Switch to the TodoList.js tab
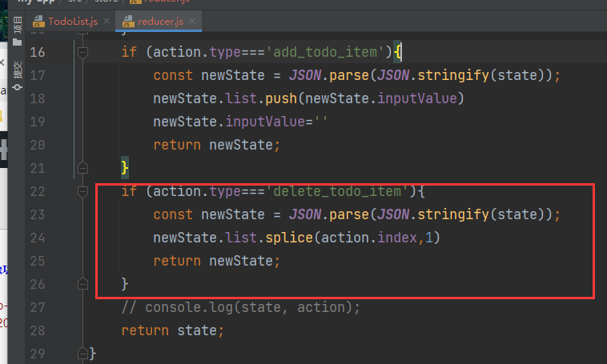Screen dimensions: 607x364 pos(72,22)
